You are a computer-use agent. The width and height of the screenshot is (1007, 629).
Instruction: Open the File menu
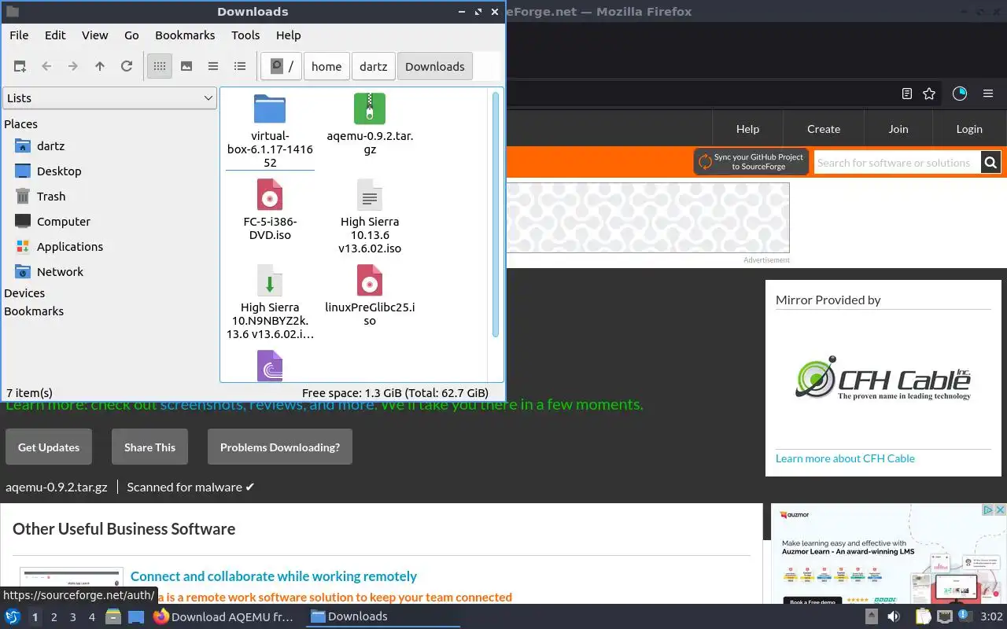point(19,35)
